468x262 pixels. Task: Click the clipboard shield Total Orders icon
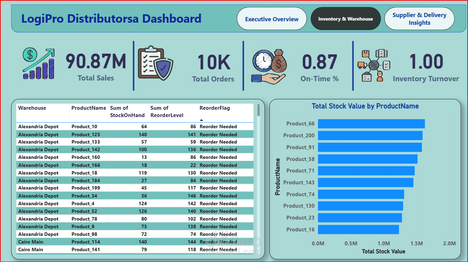click(155, 63)
